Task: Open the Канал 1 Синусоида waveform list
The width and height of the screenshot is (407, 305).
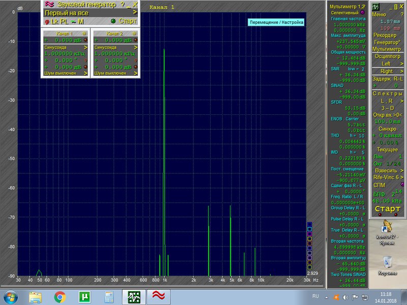Action: 66,47
